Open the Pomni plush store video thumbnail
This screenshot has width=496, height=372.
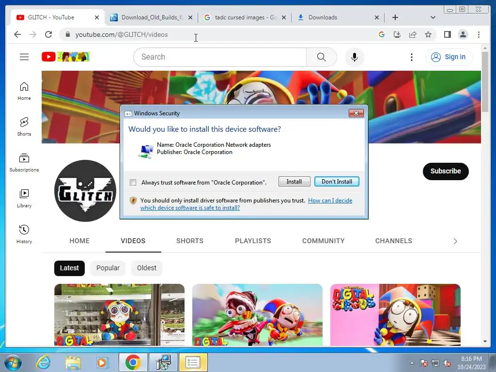click(x=119, y=315)
